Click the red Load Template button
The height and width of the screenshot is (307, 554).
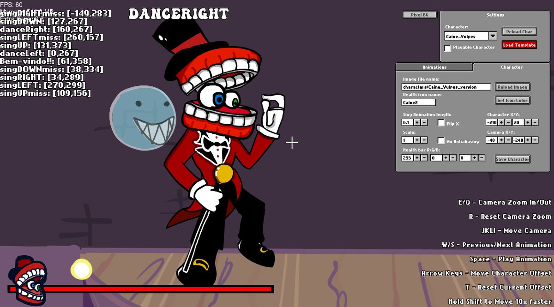519,45
